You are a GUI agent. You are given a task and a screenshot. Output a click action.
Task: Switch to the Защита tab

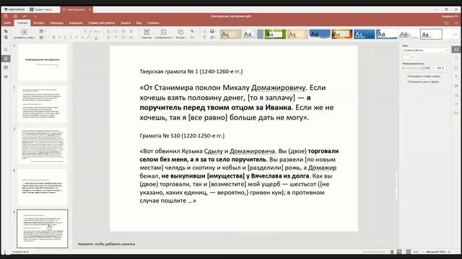coord(126,23)
